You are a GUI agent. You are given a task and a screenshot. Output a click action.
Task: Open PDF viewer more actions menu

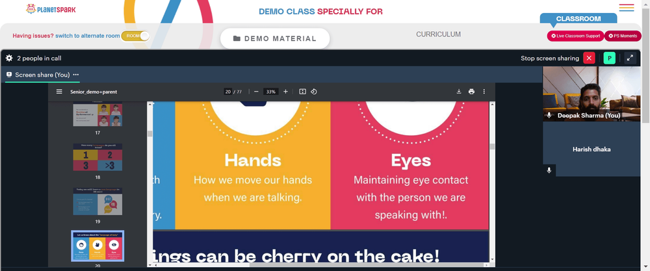tap(484, 92)
